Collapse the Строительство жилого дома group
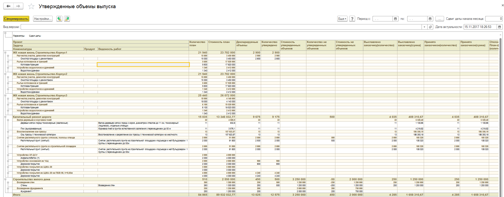The width and height of the screenshot is (504, 197). click(5, 179)
